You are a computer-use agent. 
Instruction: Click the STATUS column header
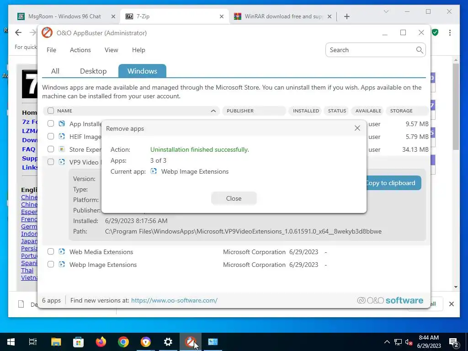point(337,111)
